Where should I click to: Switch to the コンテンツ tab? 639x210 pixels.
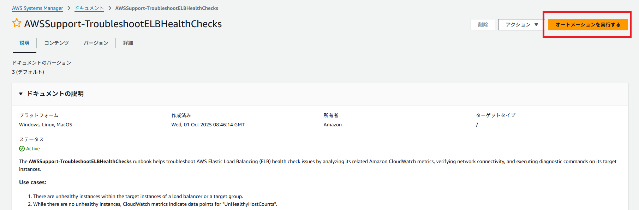56,43
